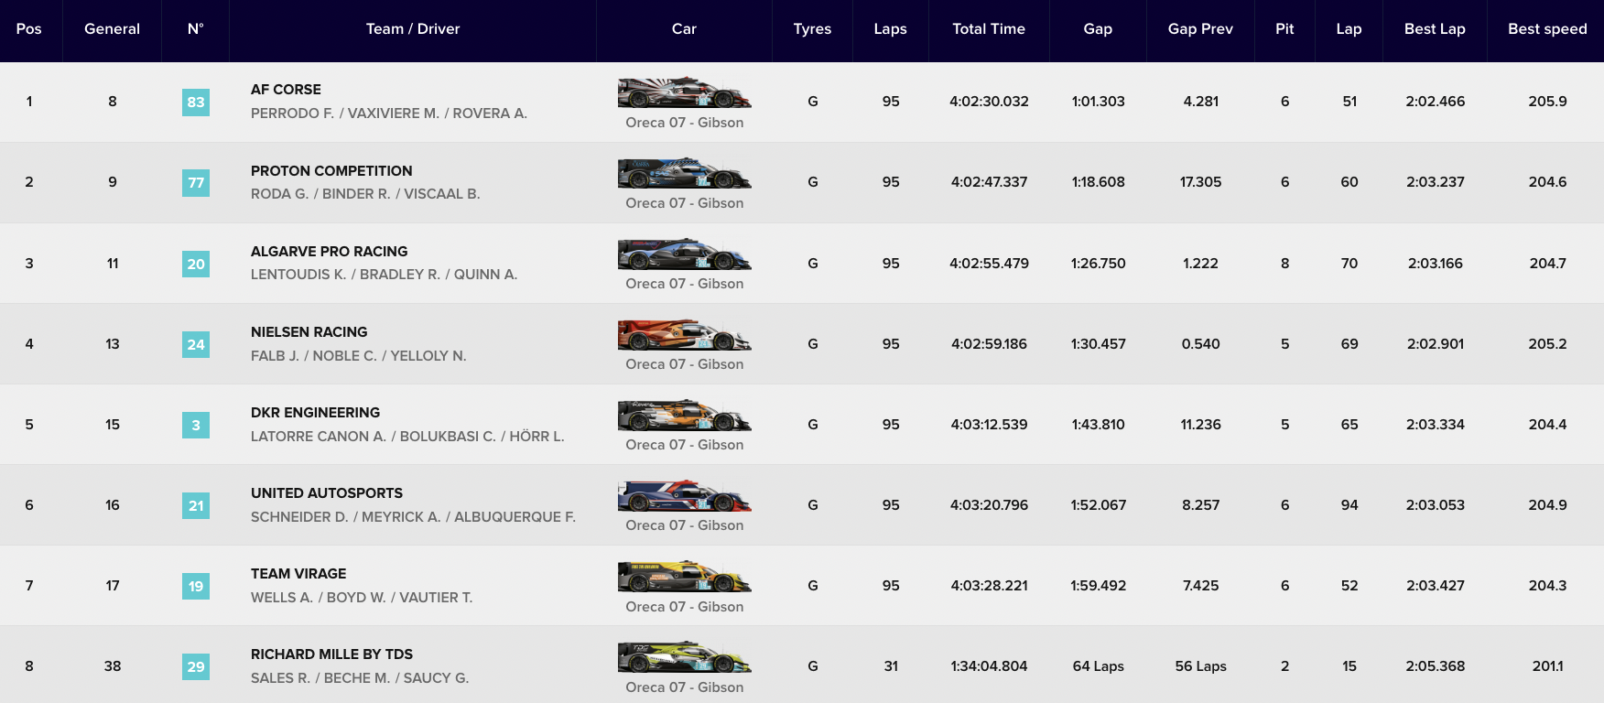
Task: Click best lap value 2:02.901
Action: click(x=1435, y=344)
